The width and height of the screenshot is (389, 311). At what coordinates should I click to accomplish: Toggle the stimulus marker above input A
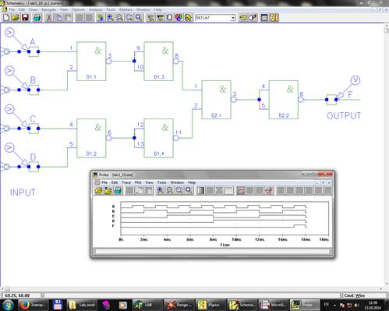(x=9, y=33)
